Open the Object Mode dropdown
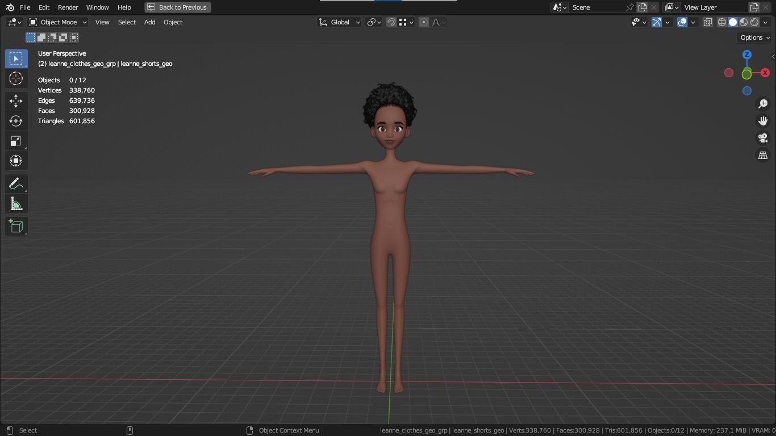Viewport: 776px width, 436px height. coord(58,22)
